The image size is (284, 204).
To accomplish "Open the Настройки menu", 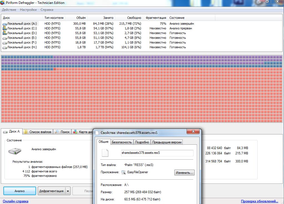I will (x=28, y=10).
